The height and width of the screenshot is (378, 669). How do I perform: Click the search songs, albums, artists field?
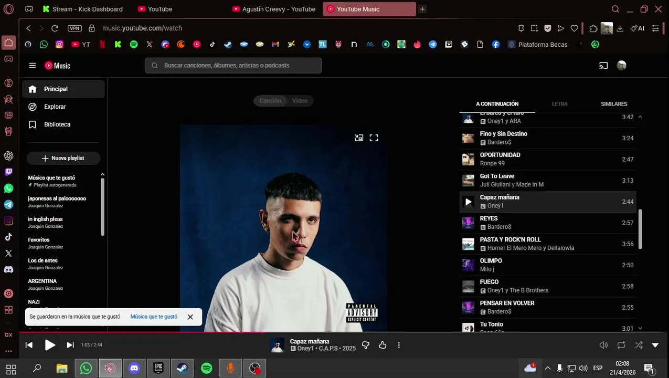(x=233, y=66)
